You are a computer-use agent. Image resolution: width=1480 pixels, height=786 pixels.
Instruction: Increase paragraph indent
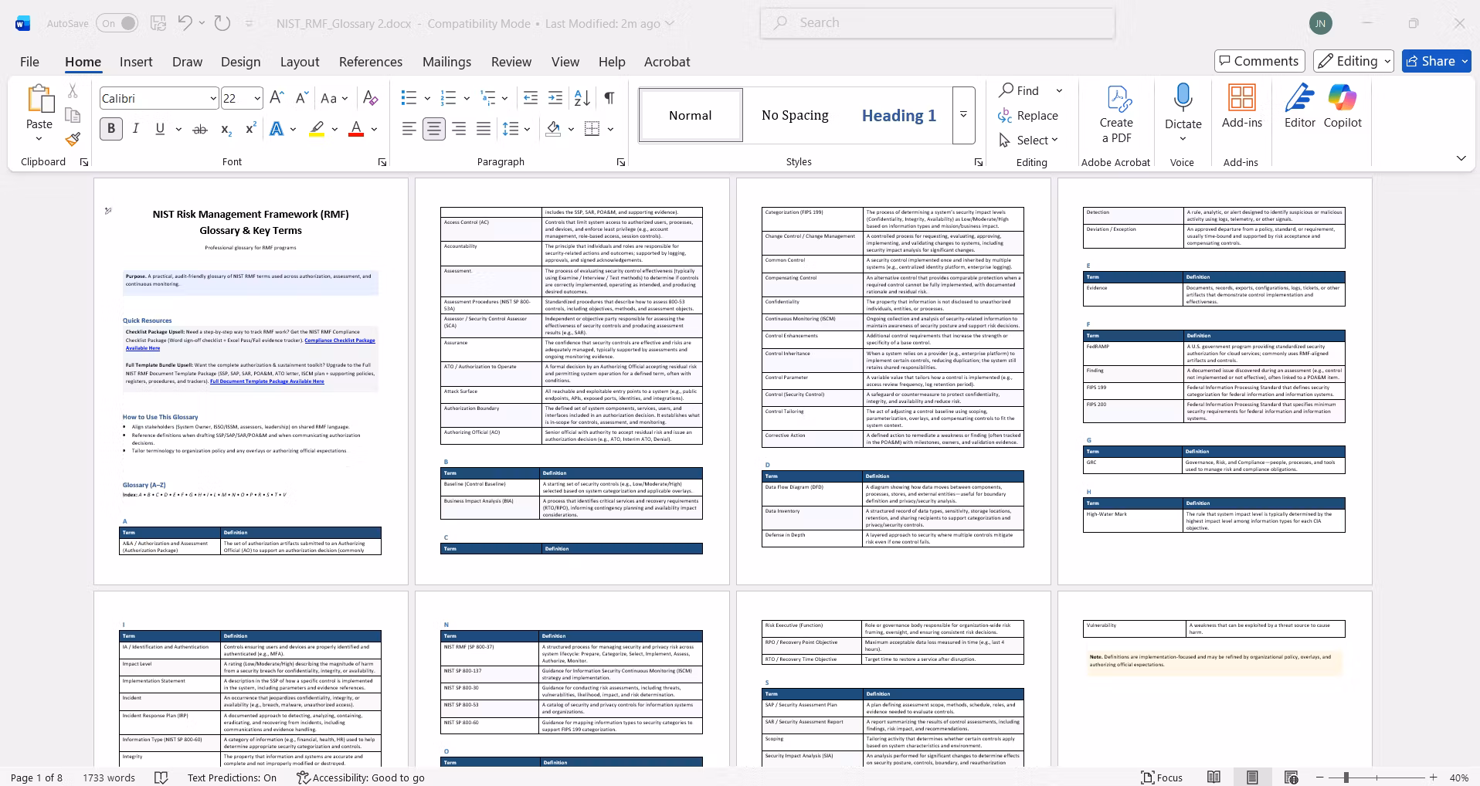(x=555, y=98)
